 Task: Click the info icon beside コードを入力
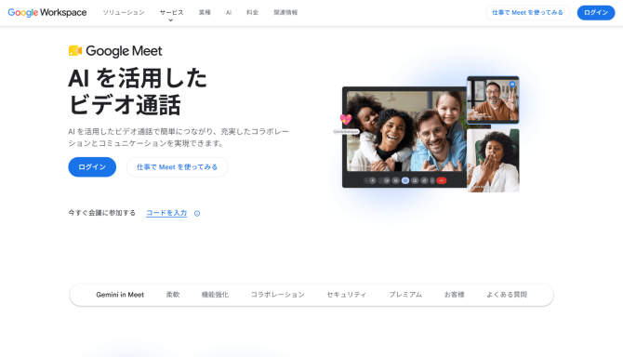click(x=197, y=213)
